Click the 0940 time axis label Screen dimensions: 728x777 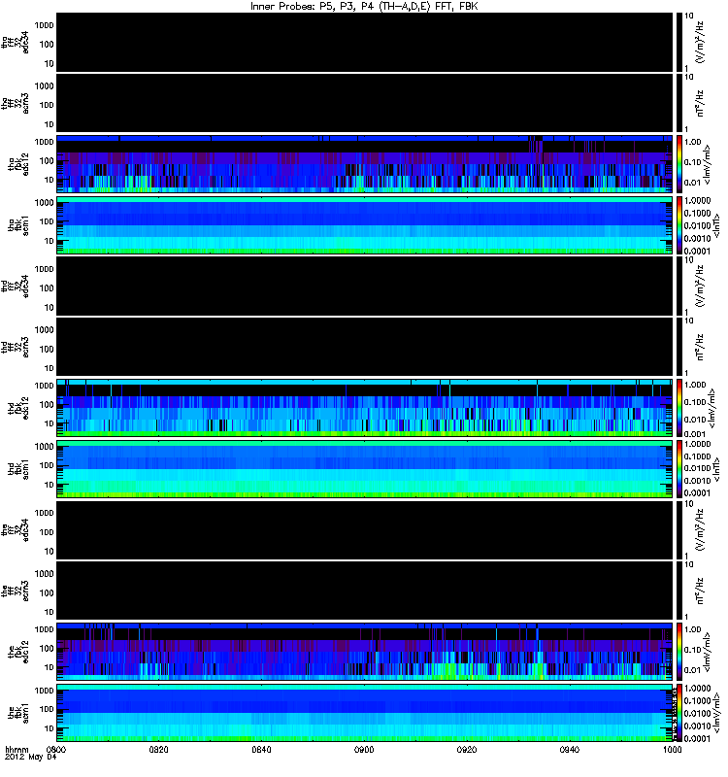[x=570, y=749]
